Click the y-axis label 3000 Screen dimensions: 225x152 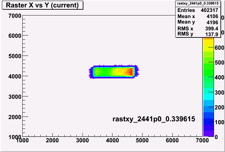pyautogui.click(x=15, y=97)
